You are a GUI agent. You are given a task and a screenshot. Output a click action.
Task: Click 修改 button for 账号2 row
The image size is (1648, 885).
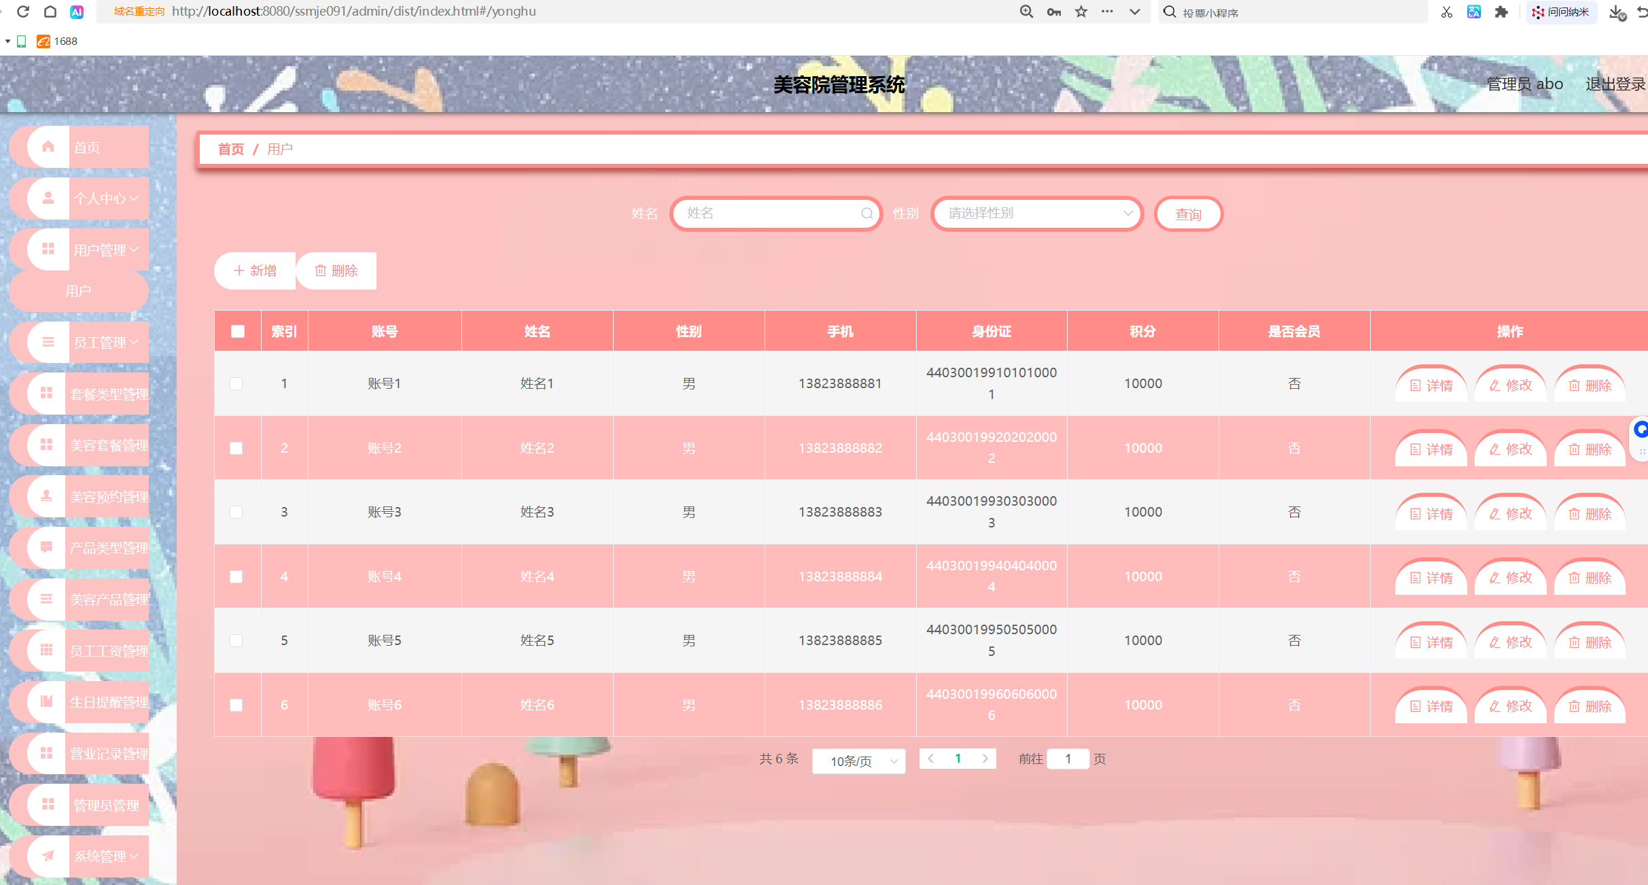pyautogui.click(x=1510, y=449)
